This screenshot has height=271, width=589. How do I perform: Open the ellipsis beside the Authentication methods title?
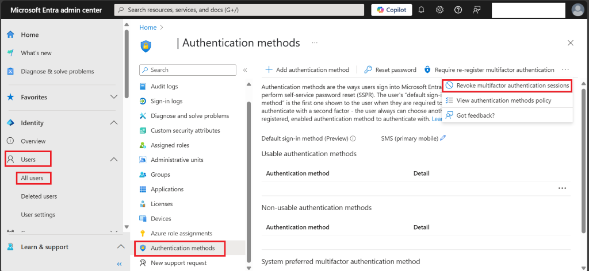(x=315, y=43)
